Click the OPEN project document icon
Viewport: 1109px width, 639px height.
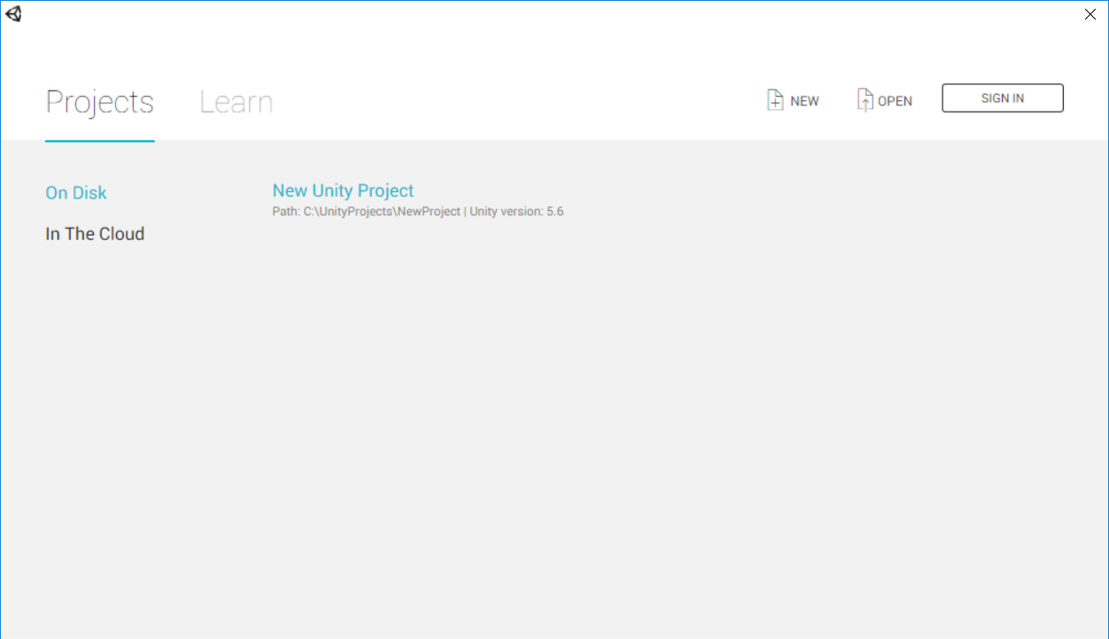coord(865,100)
